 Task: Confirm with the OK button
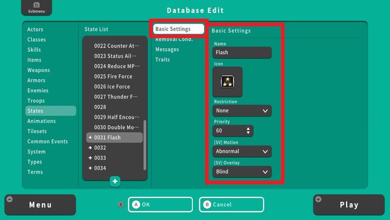click(160, 204)
